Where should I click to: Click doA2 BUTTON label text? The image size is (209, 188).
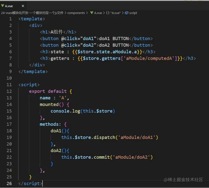[114, 45]
